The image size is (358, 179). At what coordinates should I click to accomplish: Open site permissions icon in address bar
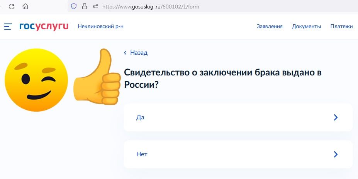[95, 7]
